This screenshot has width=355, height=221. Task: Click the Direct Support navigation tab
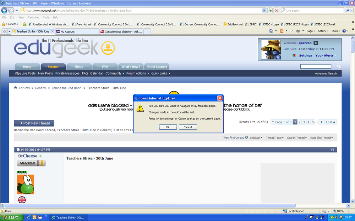point(157,67)
